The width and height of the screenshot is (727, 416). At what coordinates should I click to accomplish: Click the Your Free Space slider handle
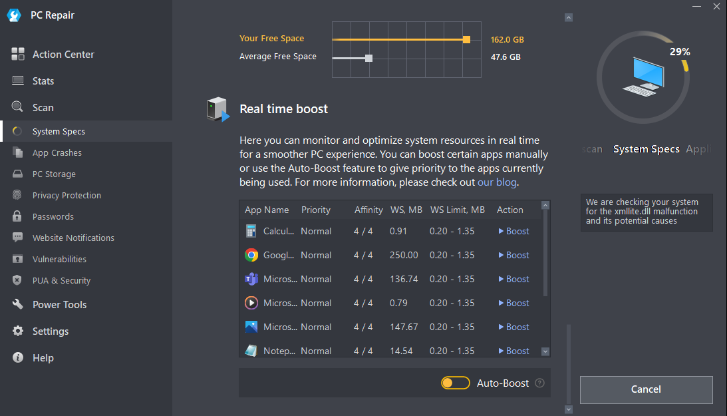click(466, 40)
